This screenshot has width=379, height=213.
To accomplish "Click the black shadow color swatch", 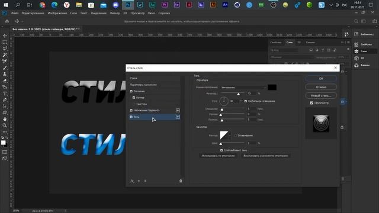I will tap(272, 88).
